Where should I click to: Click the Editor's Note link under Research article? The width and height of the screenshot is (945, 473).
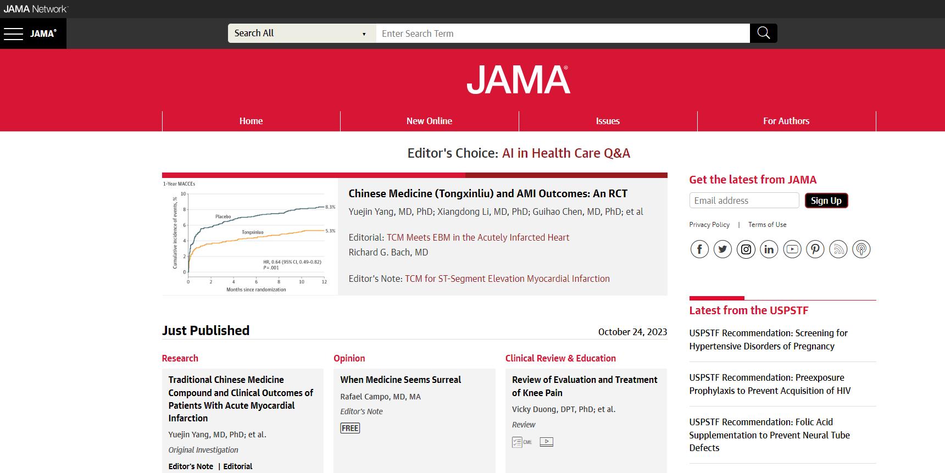coord(191,466)
